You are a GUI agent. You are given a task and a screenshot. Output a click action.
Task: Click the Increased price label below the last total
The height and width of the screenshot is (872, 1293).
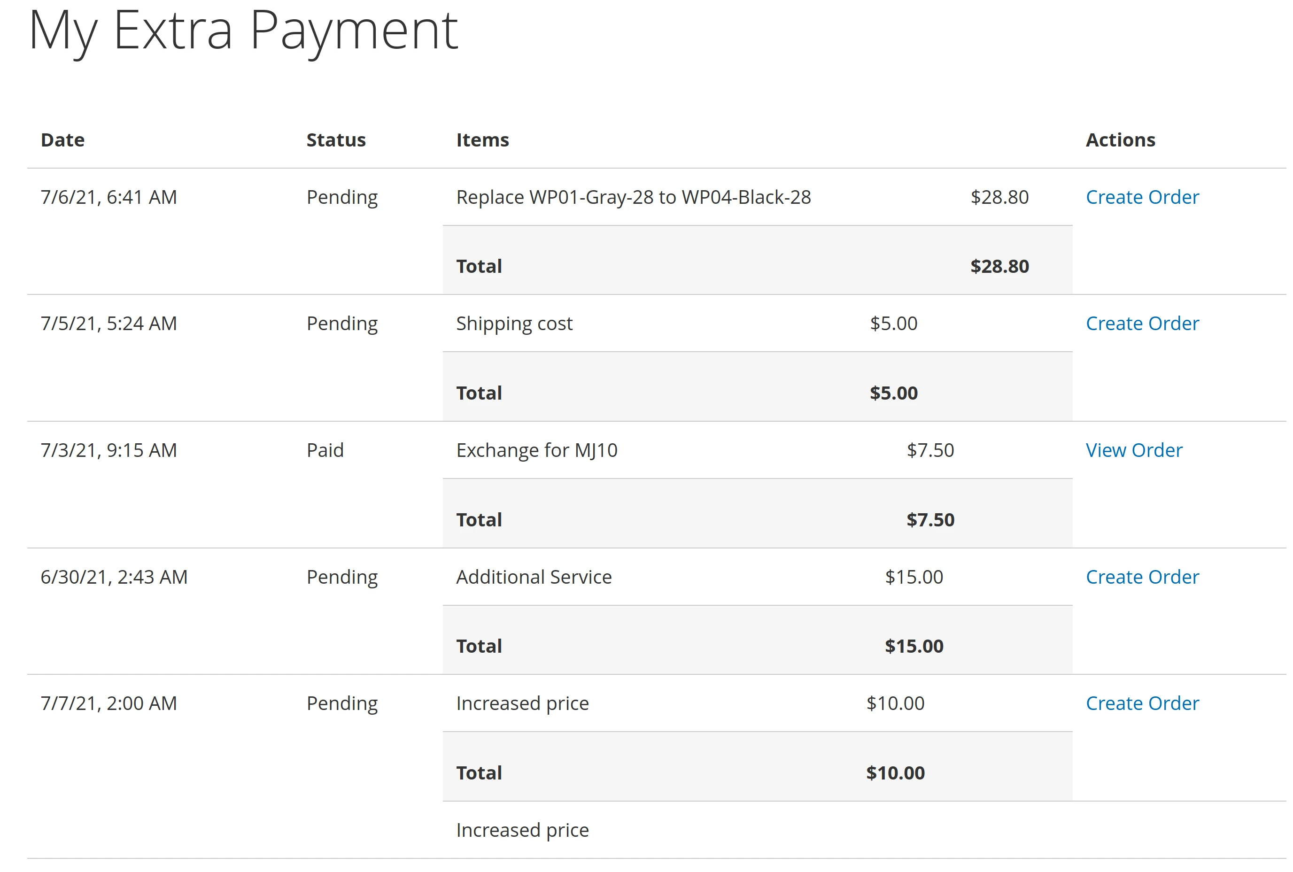point(522,830)
